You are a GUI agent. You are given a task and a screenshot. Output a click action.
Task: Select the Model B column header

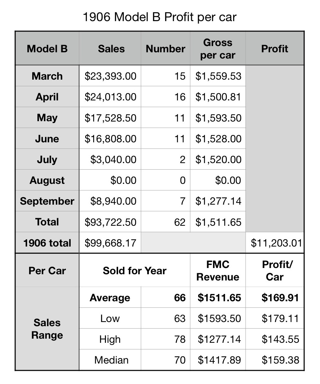(47, 48)
